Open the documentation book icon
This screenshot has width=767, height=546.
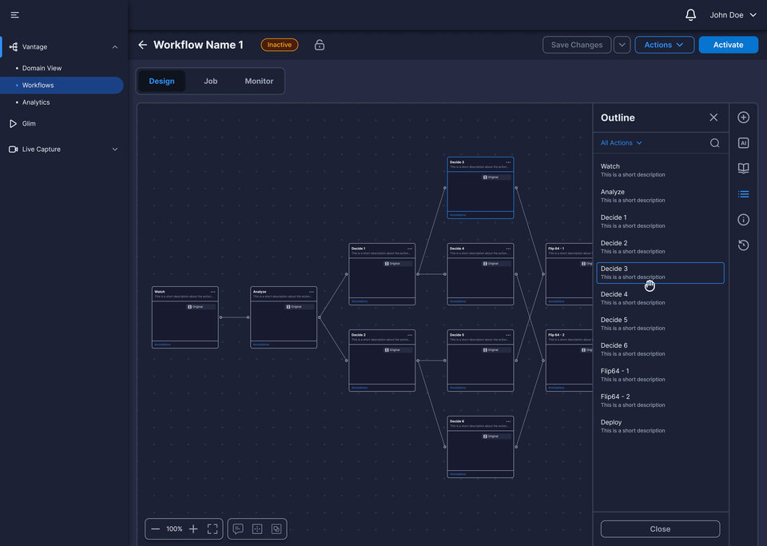tap(743, 169)
